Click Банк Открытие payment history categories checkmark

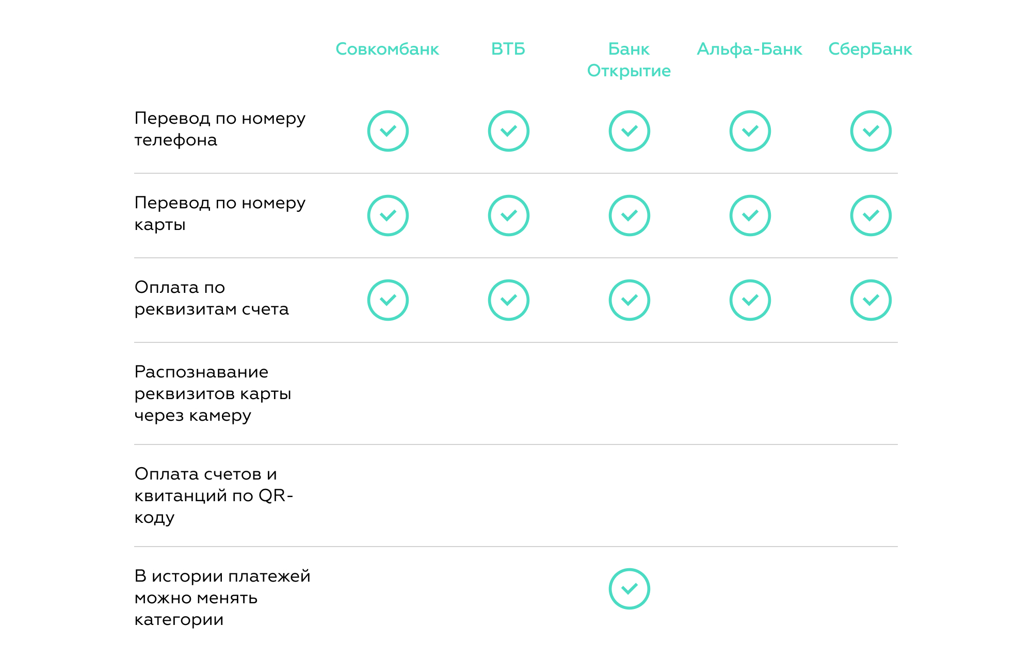tap(629, 589)
